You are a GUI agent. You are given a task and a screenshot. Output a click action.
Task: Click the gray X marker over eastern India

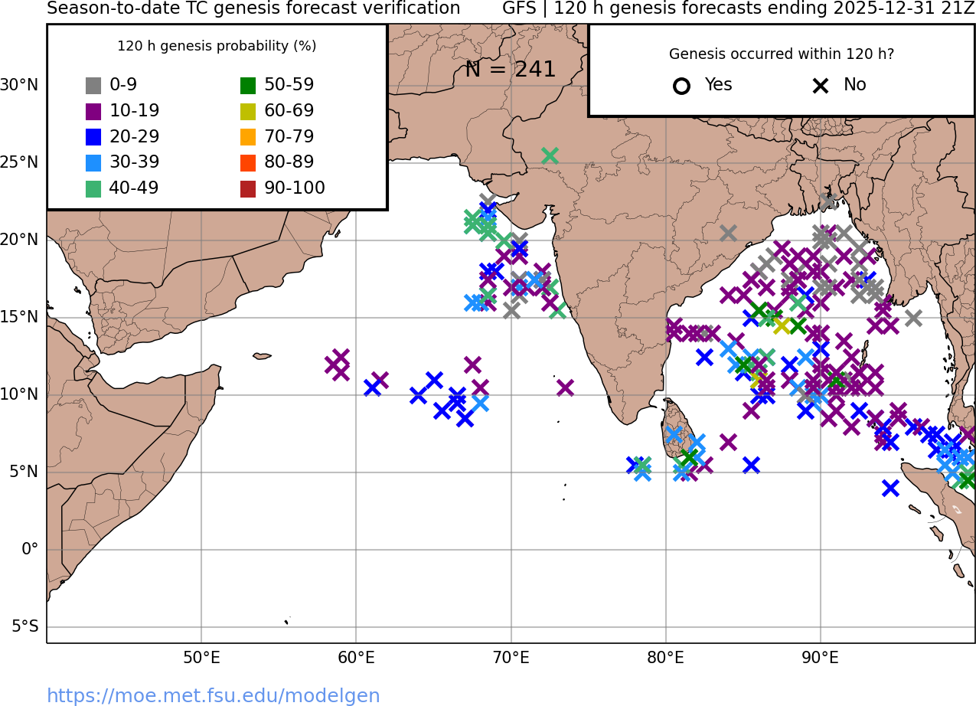click(x=728, y=233)
